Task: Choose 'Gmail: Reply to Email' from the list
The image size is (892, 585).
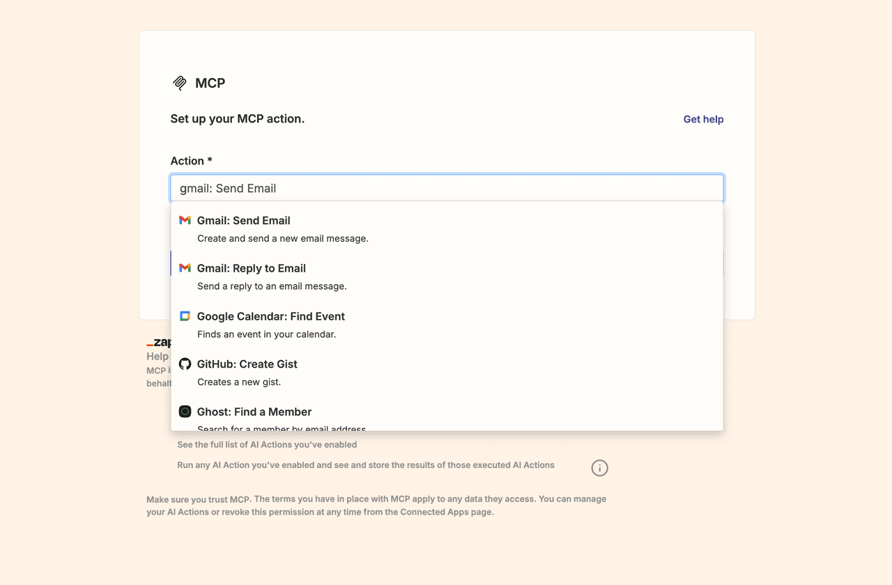Action: pyautogui.click(x=251, y=269)
